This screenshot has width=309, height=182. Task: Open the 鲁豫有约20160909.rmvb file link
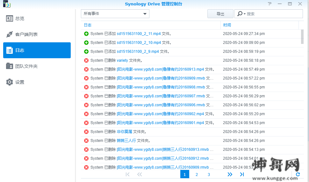[161, 78]
